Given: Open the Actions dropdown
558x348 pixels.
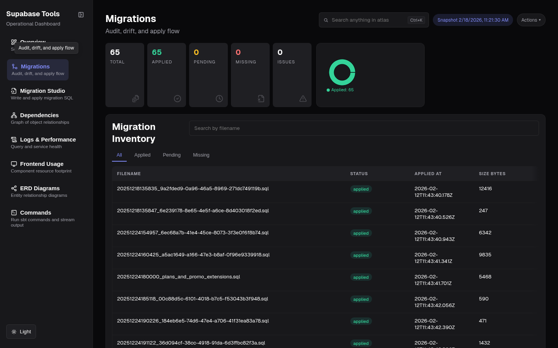Looking at the screenshot, I should tap(531, 20).
